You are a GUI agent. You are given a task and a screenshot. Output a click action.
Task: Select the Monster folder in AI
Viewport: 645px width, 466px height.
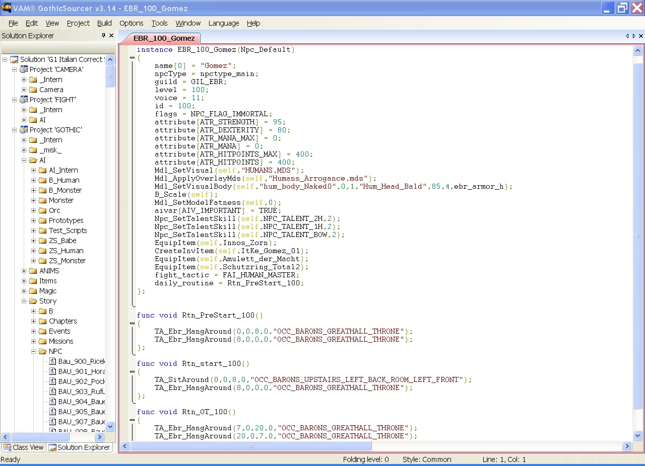click(61, 200)
